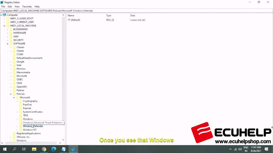The image size is (273, 153).
Task: Click the registry path address bar
Action: click(x=136, y=11)
